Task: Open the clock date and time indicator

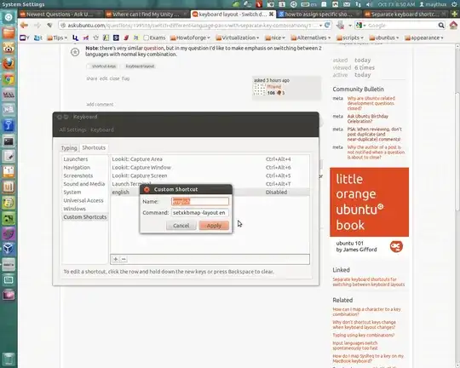Action: (x=396, y=4)
